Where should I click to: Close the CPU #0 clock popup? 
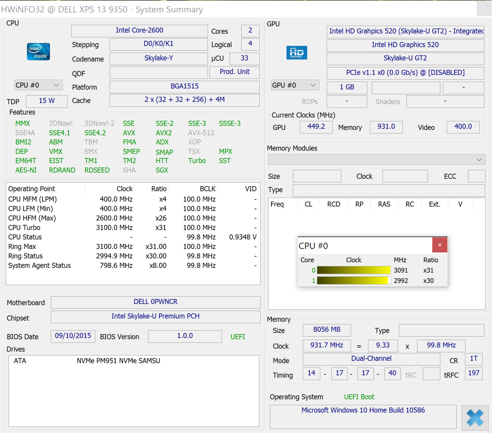click(440, 245)
